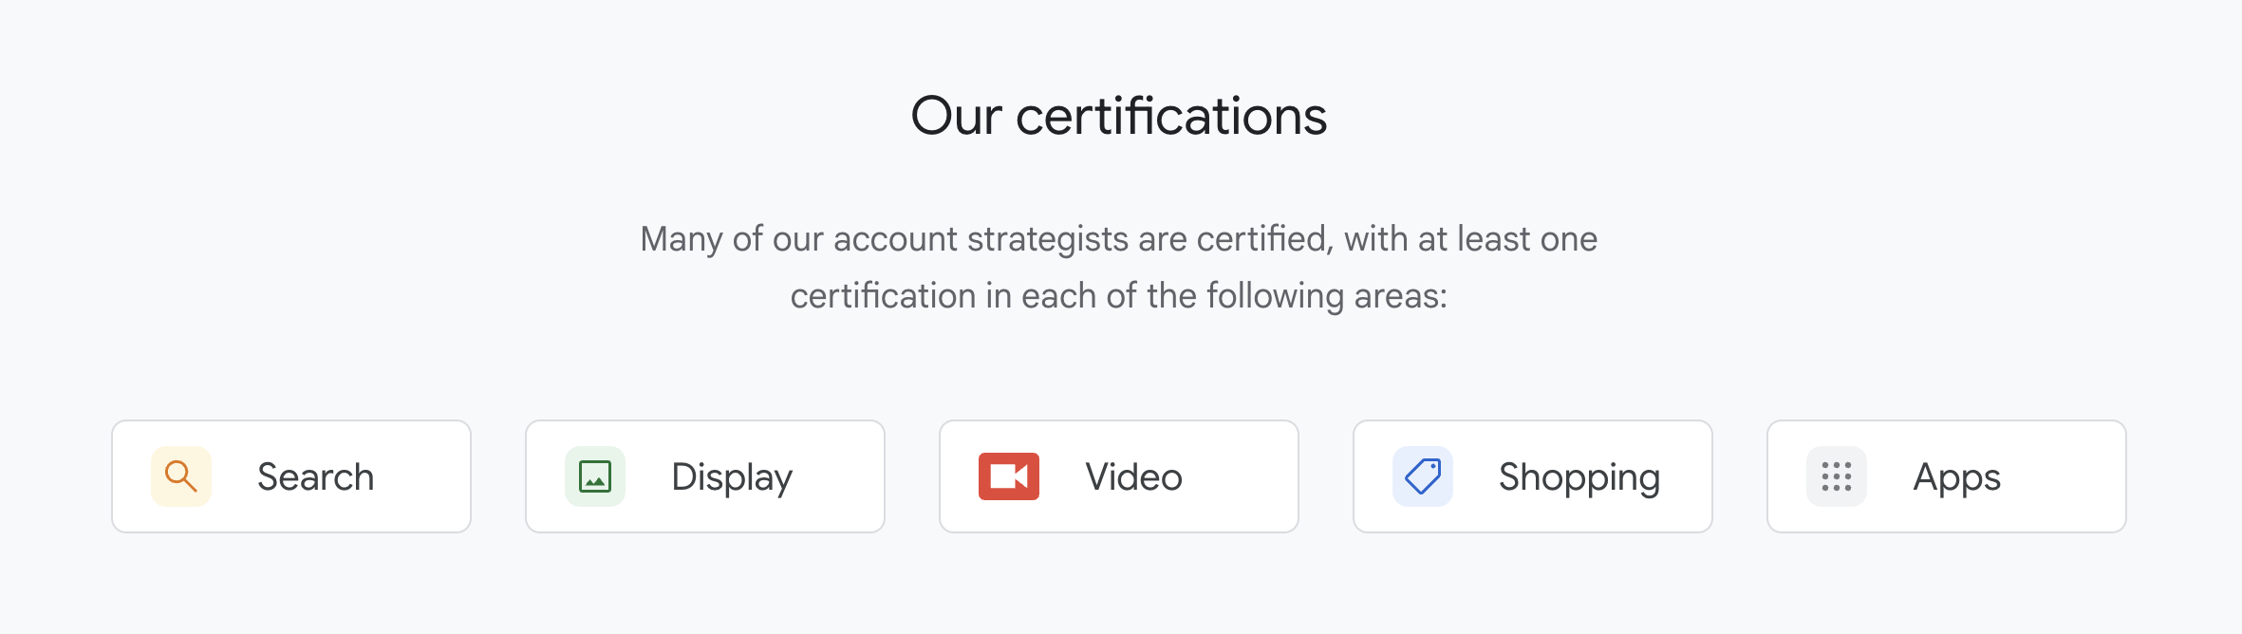
Task: Select the Search label text
Action: pos(316,476)
